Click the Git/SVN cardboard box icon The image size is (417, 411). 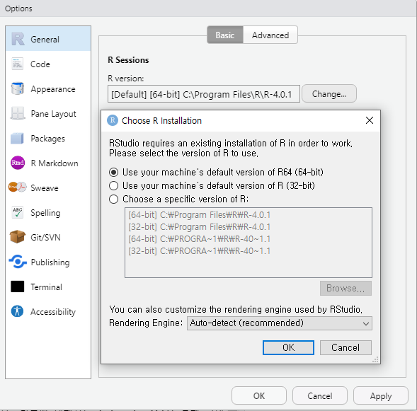(18, 237)
